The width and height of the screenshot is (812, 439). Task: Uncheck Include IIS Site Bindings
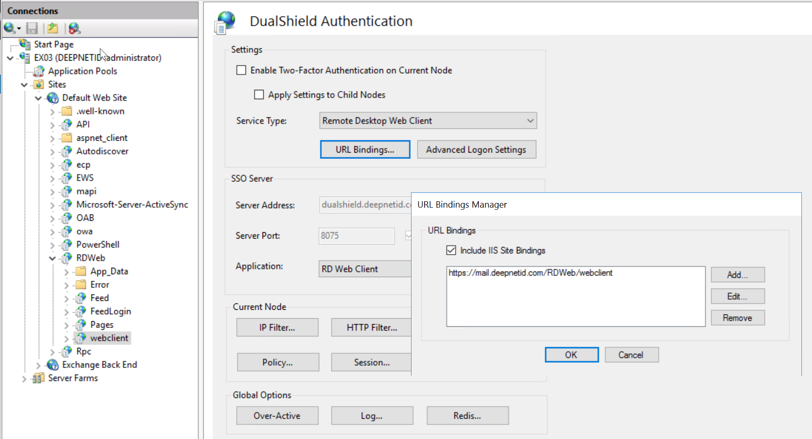(x=451, y=250)
